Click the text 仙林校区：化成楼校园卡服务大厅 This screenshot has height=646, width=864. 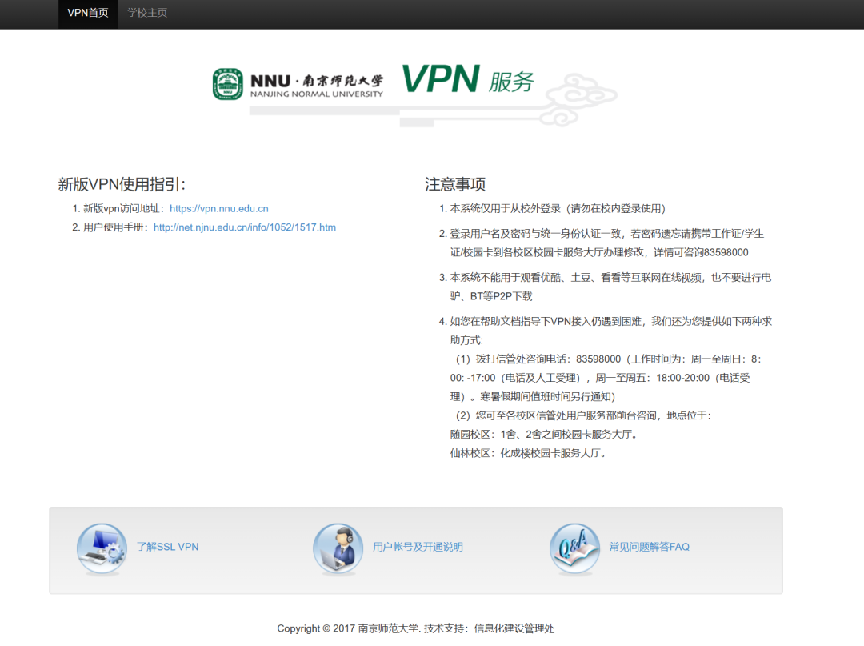pos(529,453)
